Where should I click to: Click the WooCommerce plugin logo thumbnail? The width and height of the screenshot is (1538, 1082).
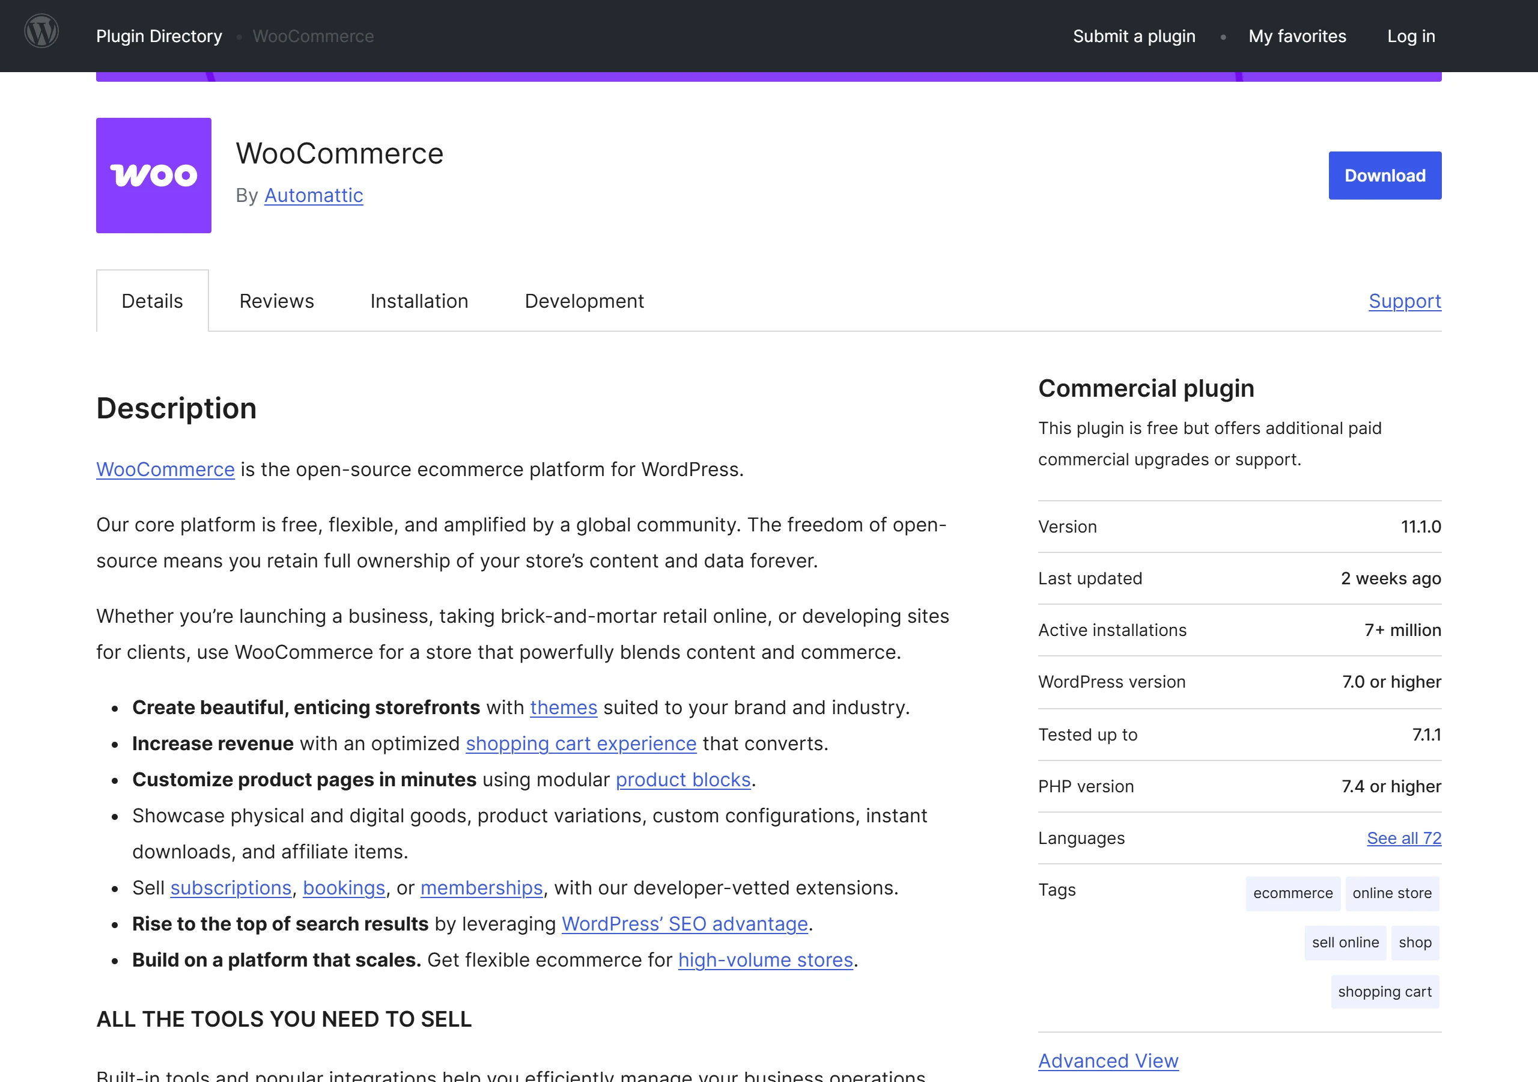click(153, 176)
